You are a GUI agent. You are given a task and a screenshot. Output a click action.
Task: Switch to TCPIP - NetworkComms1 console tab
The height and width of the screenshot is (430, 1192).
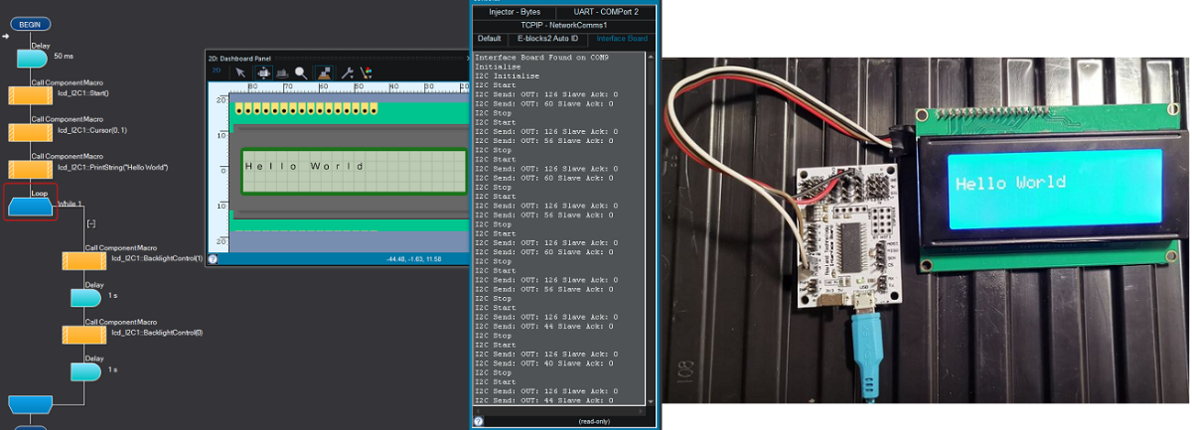564,24
